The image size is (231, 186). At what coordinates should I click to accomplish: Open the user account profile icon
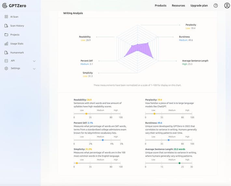click(227, 6)
